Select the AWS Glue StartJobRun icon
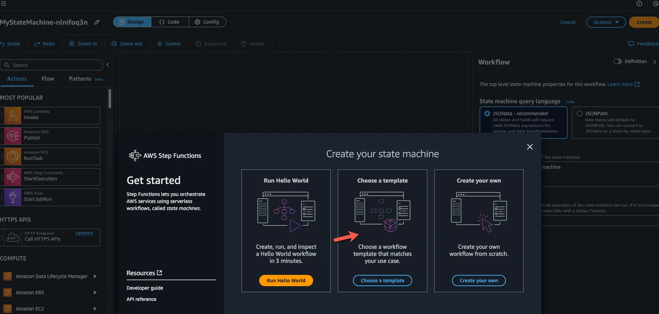659x314 pixels. tap(13, 197)
